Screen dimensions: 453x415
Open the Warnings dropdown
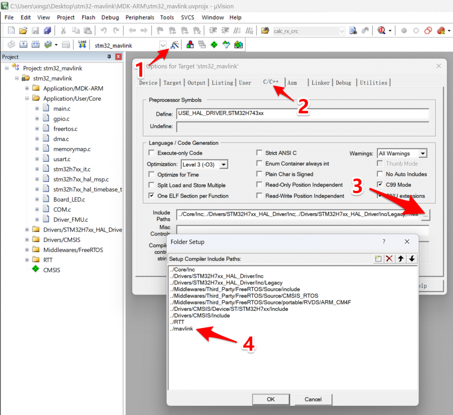(x=423, y=153)
